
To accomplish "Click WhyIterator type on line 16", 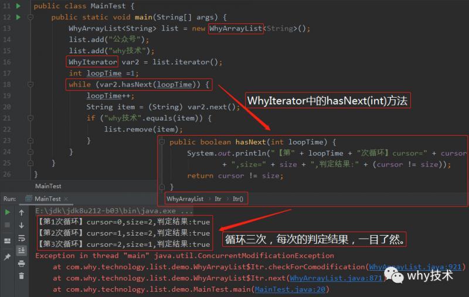I will (x=93, y=62).
